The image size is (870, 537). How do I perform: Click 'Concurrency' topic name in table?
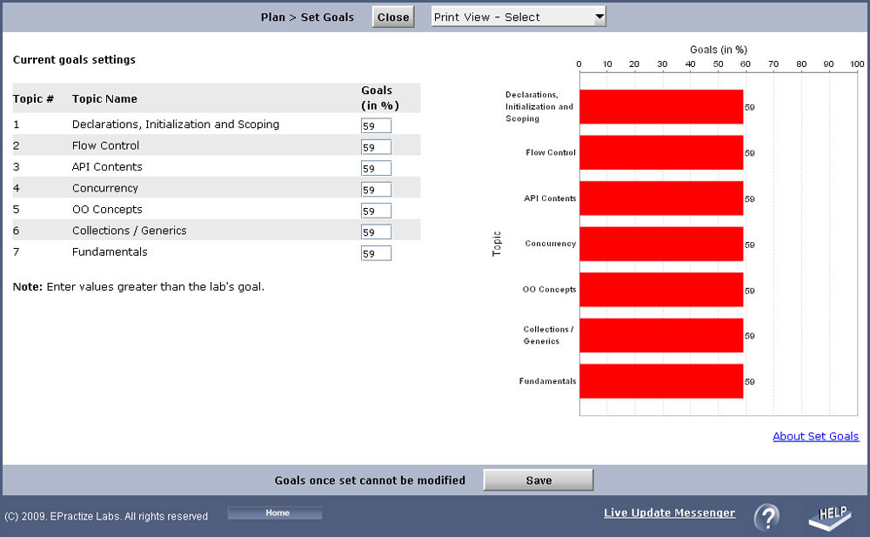(105, 188)
